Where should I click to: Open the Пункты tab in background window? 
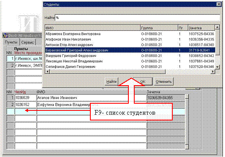(x=11, y=42)
